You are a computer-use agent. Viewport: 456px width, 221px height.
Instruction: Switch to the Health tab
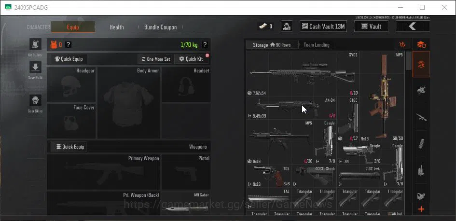[x=117, y=27]
